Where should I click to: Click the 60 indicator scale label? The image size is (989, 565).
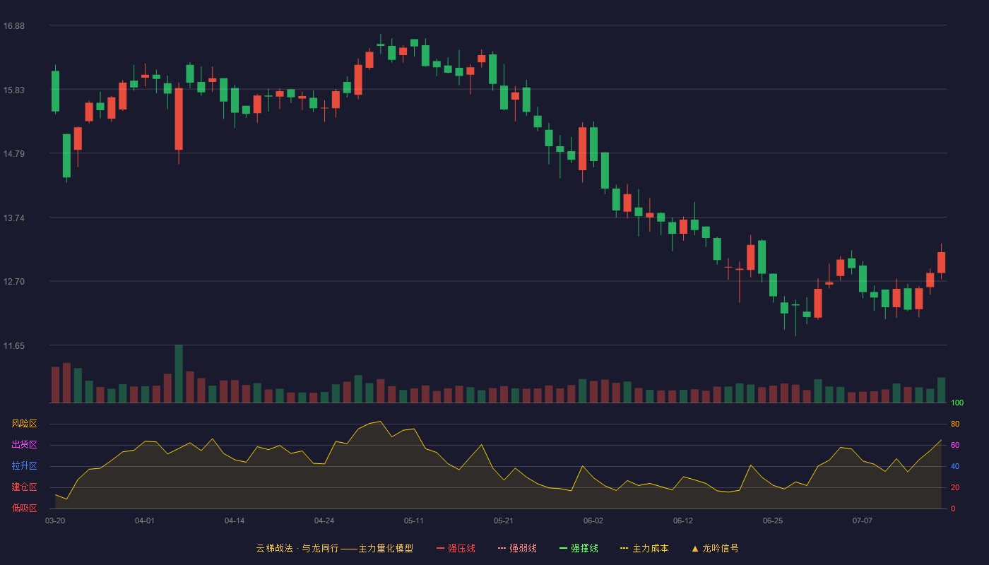[955, 445]
